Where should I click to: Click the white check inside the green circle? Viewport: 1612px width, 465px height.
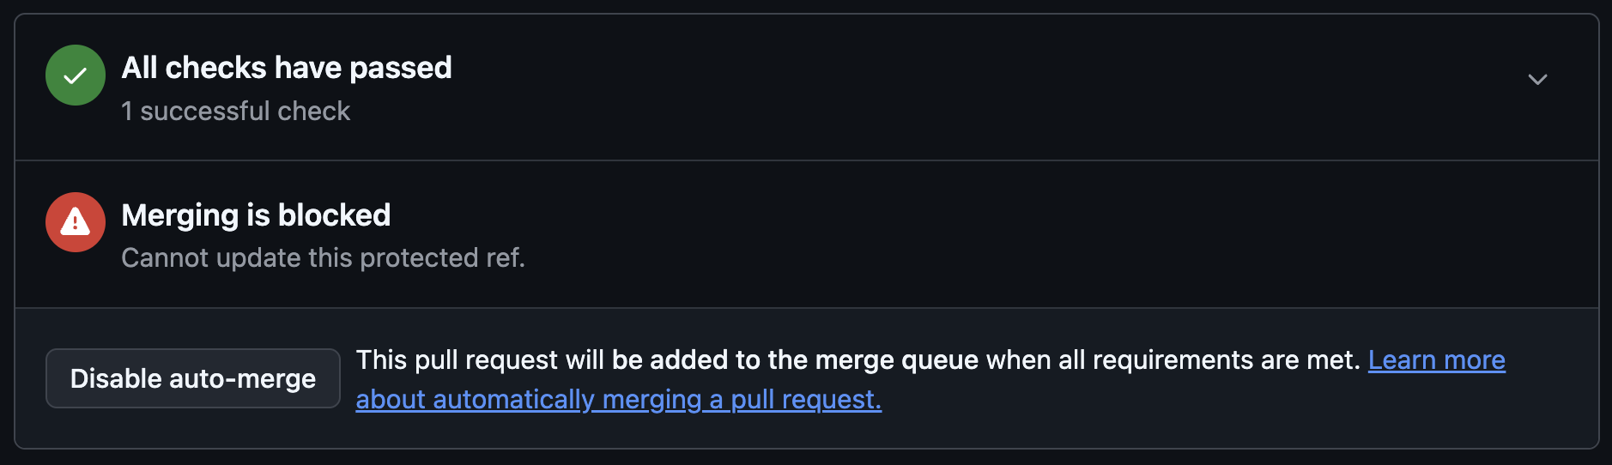(x=76, y=76)
